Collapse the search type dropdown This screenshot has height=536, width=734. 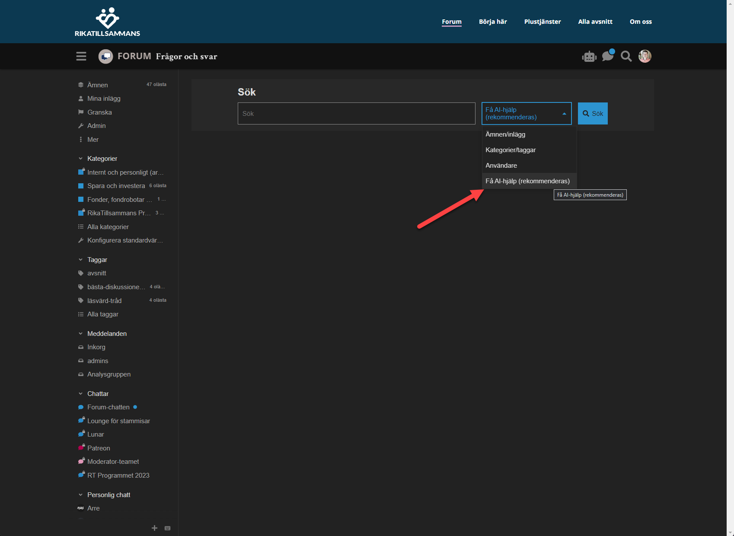pos(526,113)
